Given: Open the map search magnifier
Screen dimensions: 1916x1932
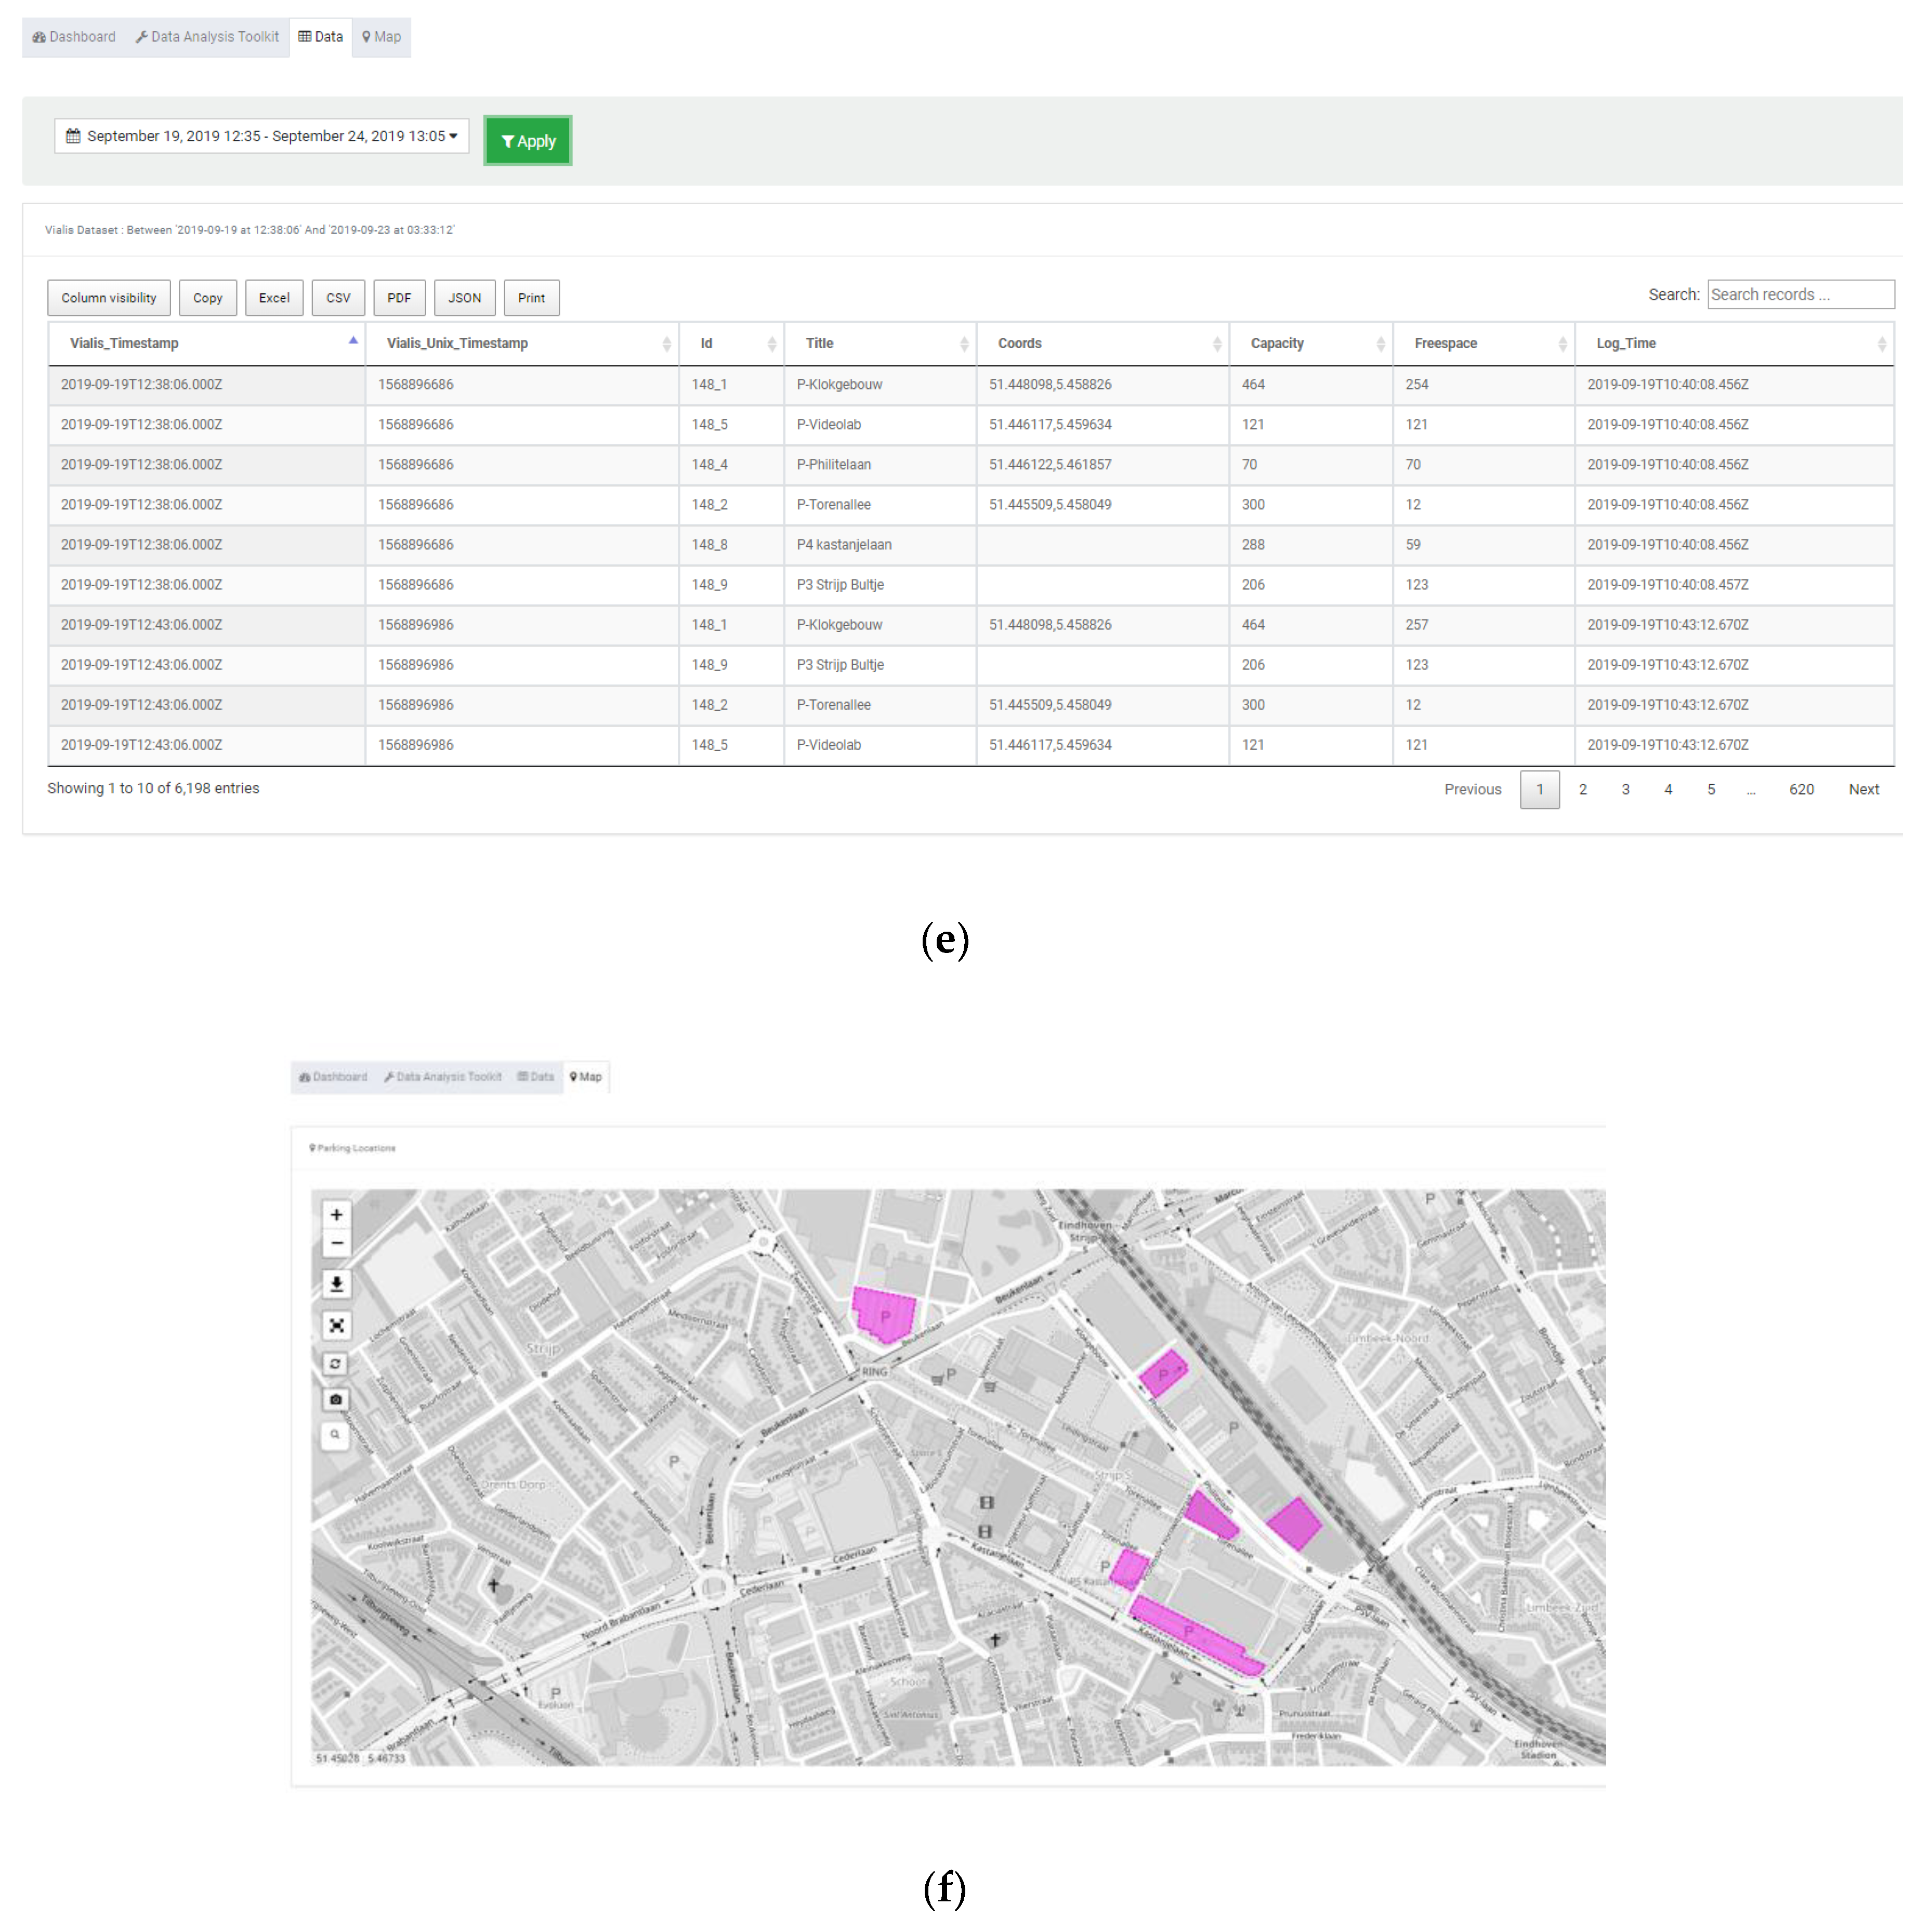Looking at the screenshot, I should click(x=336, y=1434).
